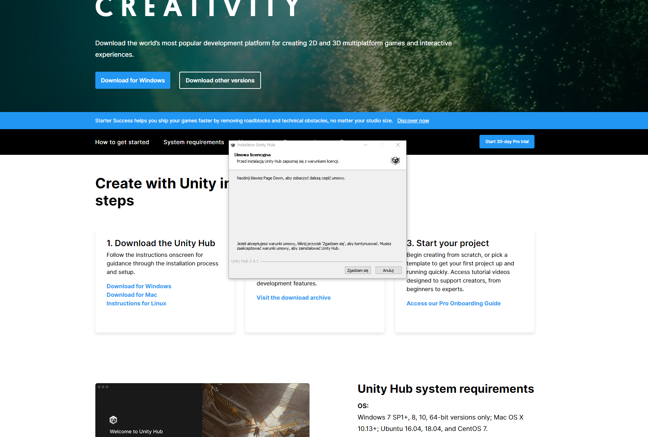Access the Pro Onboarding Guide link

453,303
